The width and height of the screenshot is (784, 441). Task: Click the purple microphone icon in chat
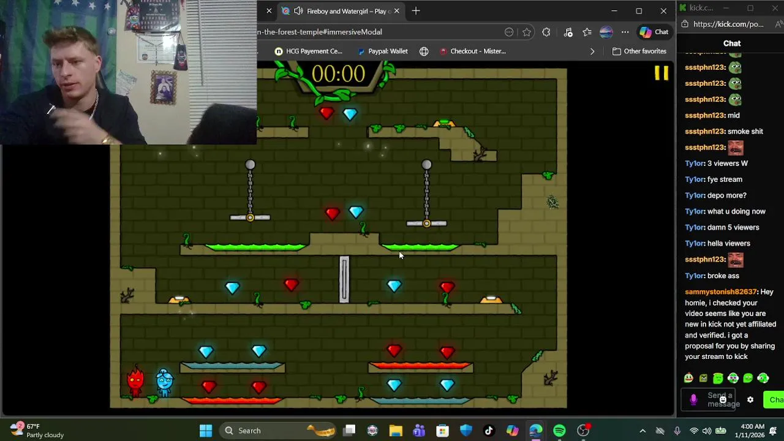click(693, 400)
